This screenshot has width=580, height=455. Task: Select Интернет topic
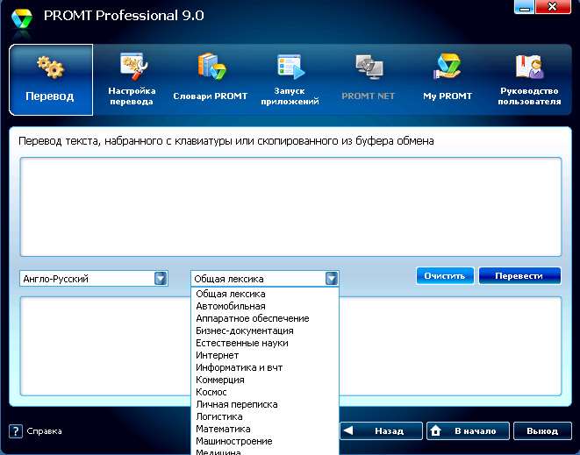coord(265,355)
